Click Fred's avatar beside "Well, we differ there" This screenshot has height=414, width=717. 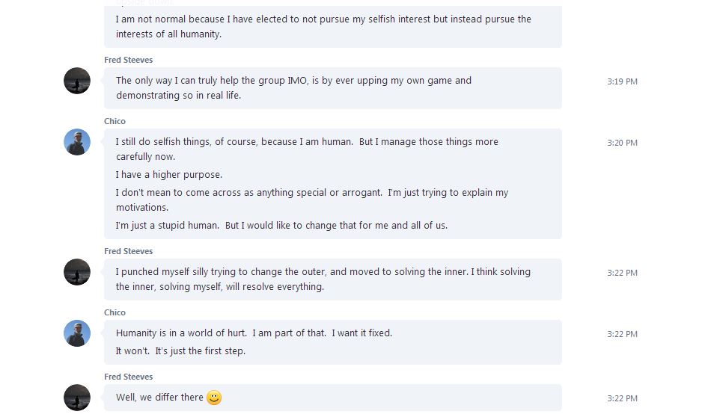(x=77, y=398)
